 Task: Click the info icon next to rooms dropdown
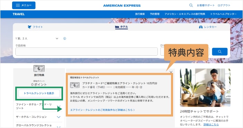[65, 39]
